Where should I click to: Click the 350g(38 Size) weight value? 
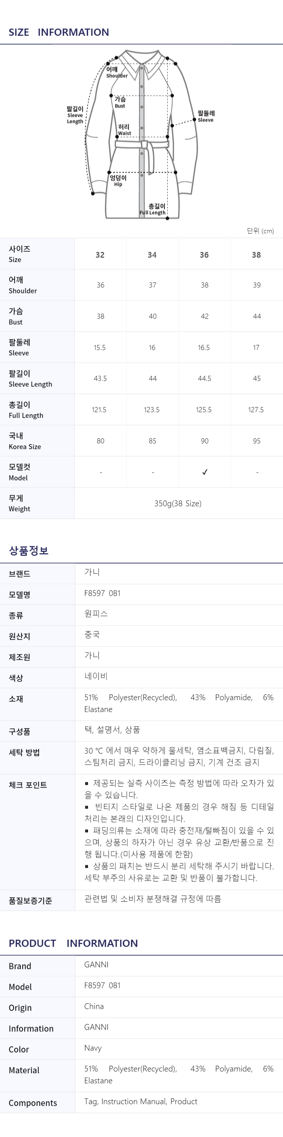[178, 503]
